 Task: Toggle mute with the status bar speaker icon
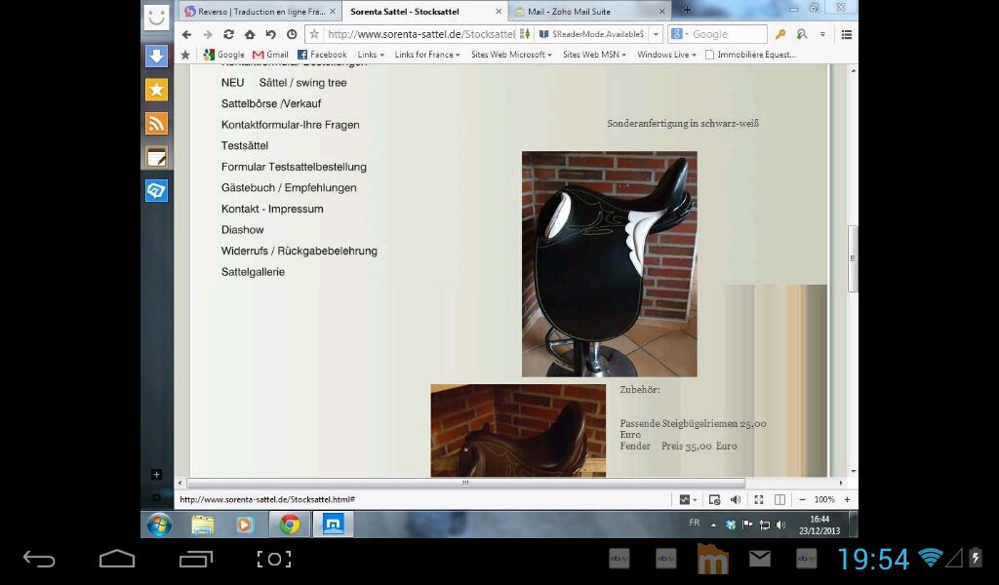[x=735, y=499]
